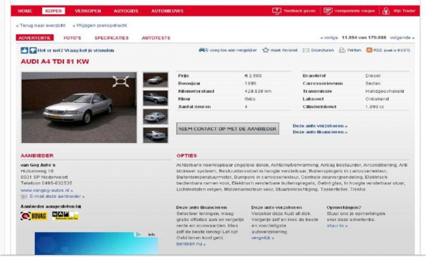Click the ad info arrow icon
426x257 pixels.
[x=138, y=234]
